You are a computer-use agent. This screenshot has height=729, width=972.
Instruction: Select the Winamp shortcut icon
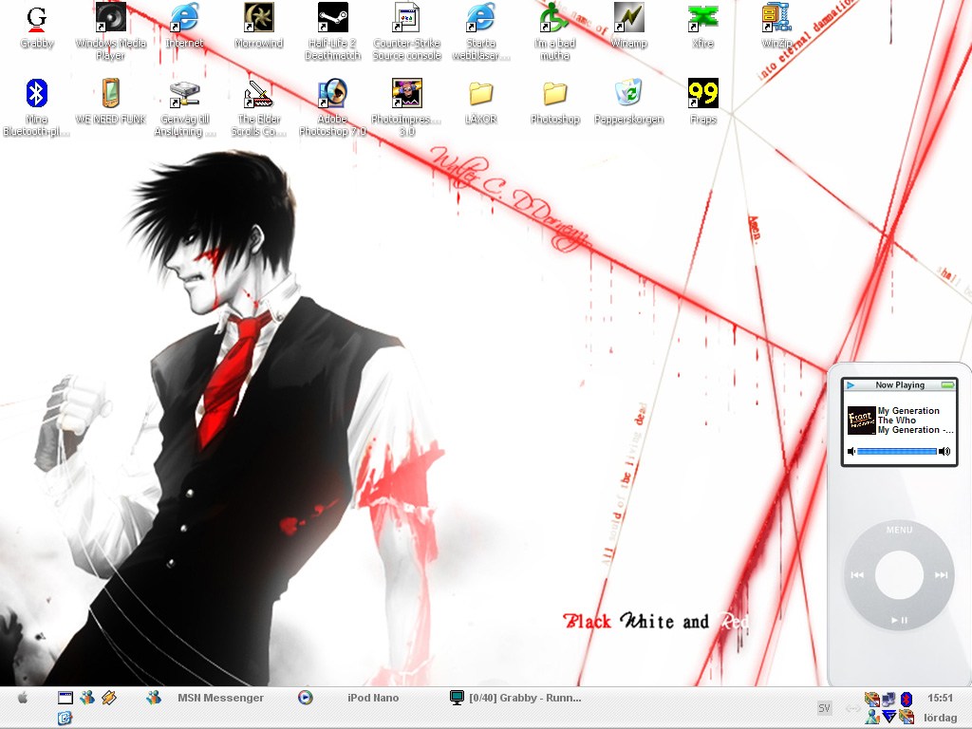(628, 18)
